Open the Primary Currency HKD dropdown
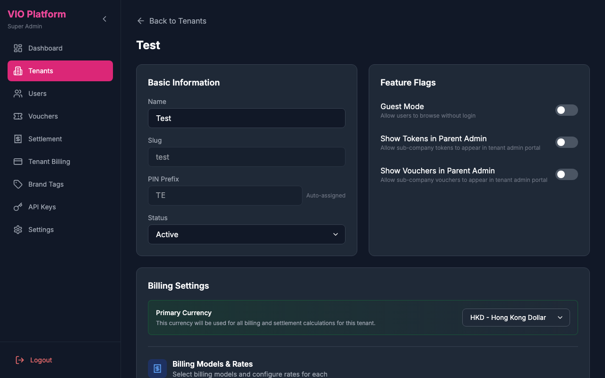The image size is (605, 378). pos(516,318)
